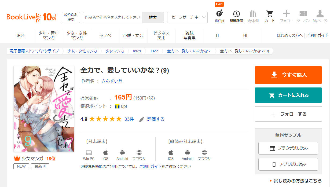Click 評価する rate link
The image size is (330, 187).
point(156,119)
